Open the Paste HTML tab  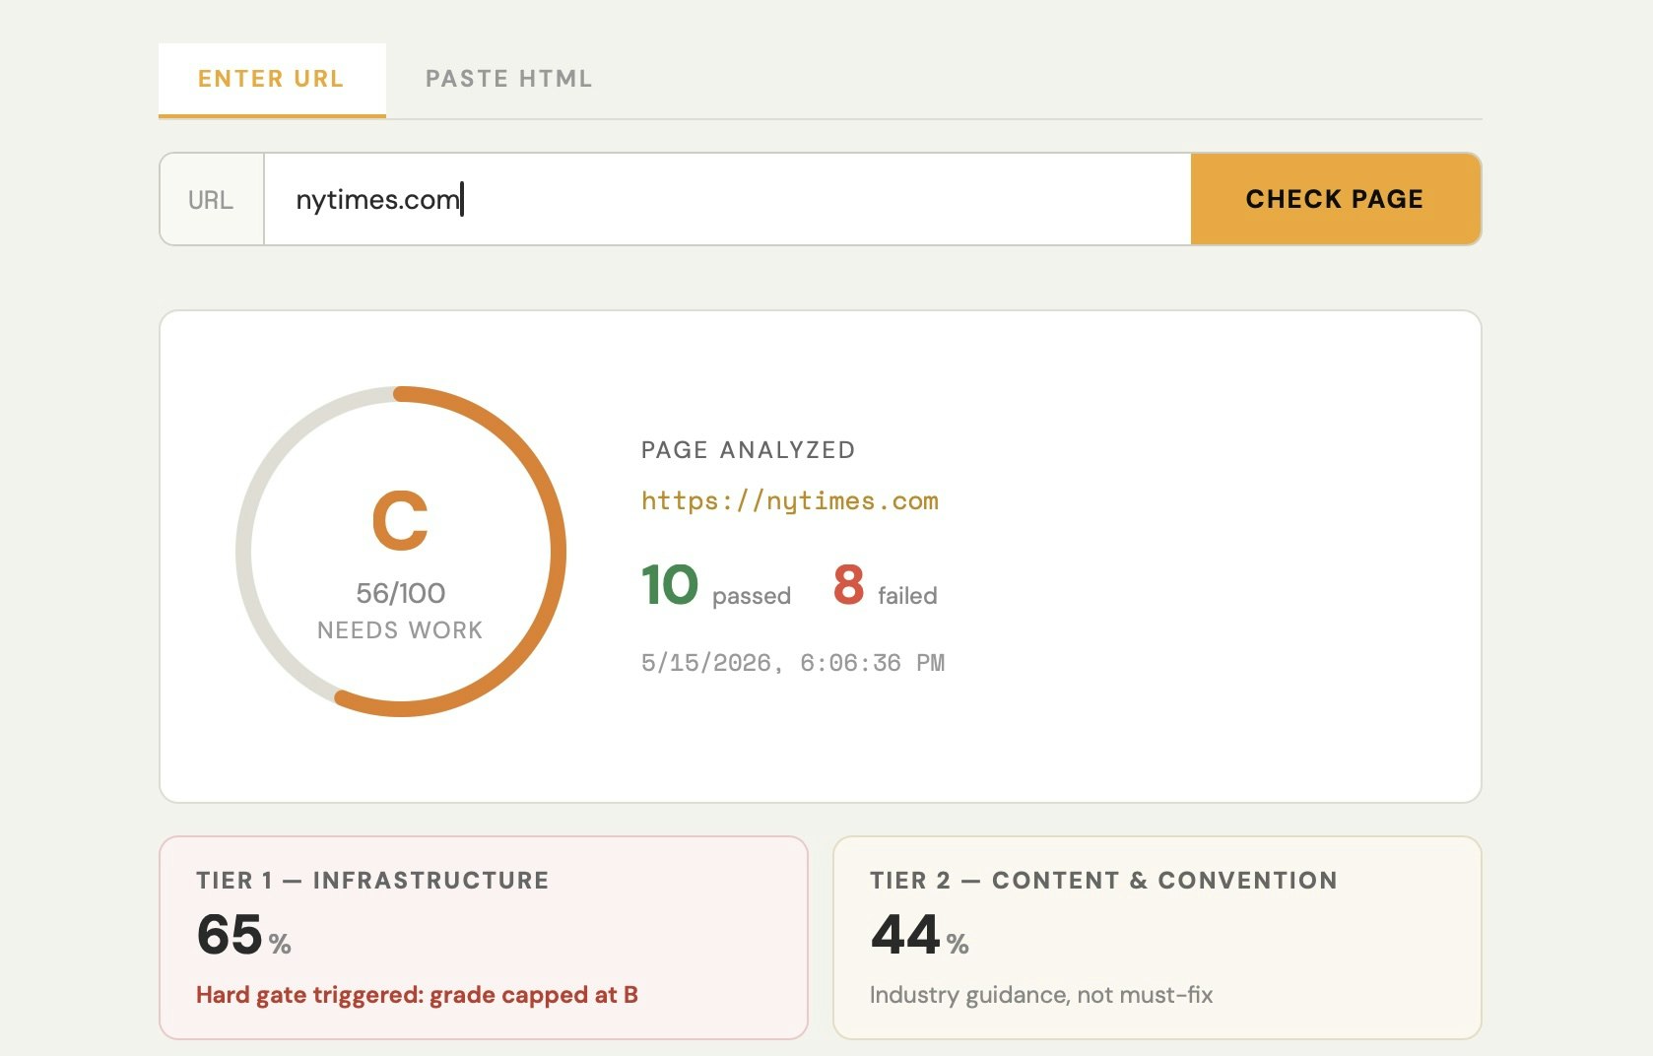[508, 79]
